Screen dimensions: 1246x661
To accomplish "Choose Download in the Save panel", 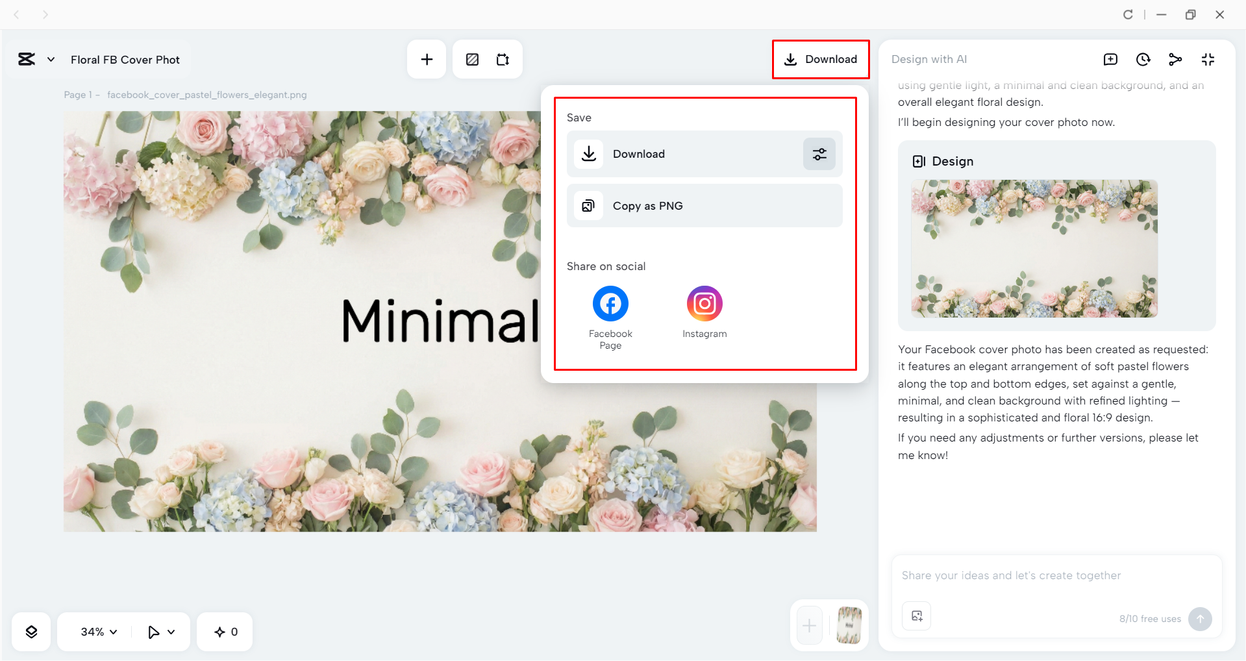I will click(704, 154).
